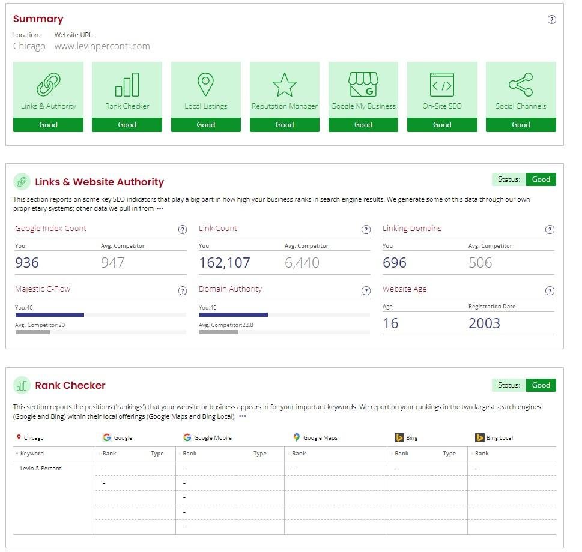Click the Chicago location text in Summary
Viewport: 582px width, 552px height.
(29, 46)
